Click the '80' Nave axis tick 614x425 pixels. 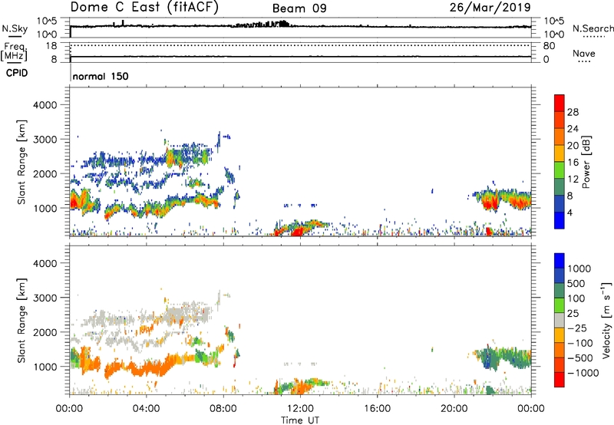549,46
